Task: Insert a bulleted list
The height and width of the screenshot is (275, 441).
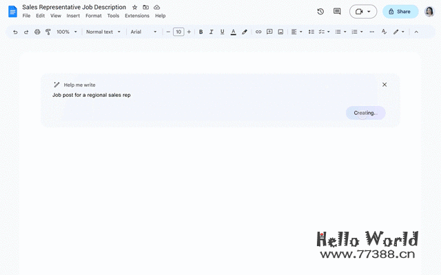Action: point(338,32)
